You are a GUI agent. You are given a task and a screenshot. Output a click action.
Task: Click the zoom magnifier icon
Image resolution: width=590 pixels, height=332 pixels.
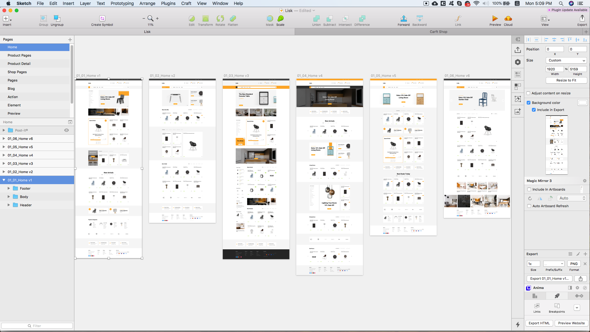click(x=150, y=18)
